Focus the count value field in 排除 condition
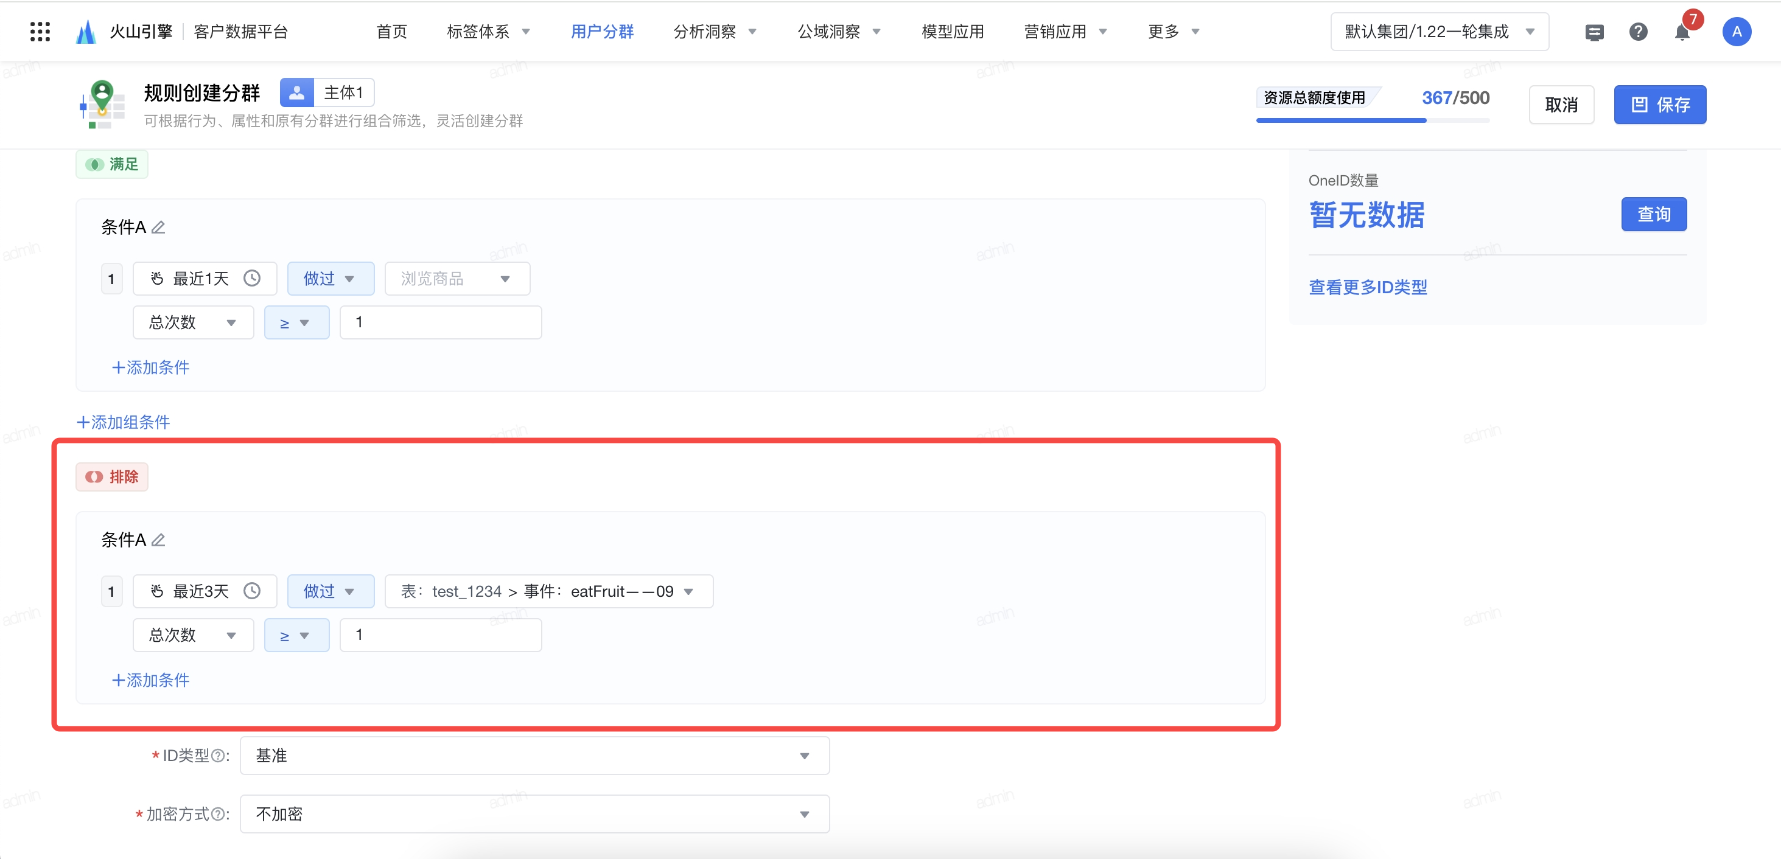The height and width of the screenshot is (859, 1781). 441,635
